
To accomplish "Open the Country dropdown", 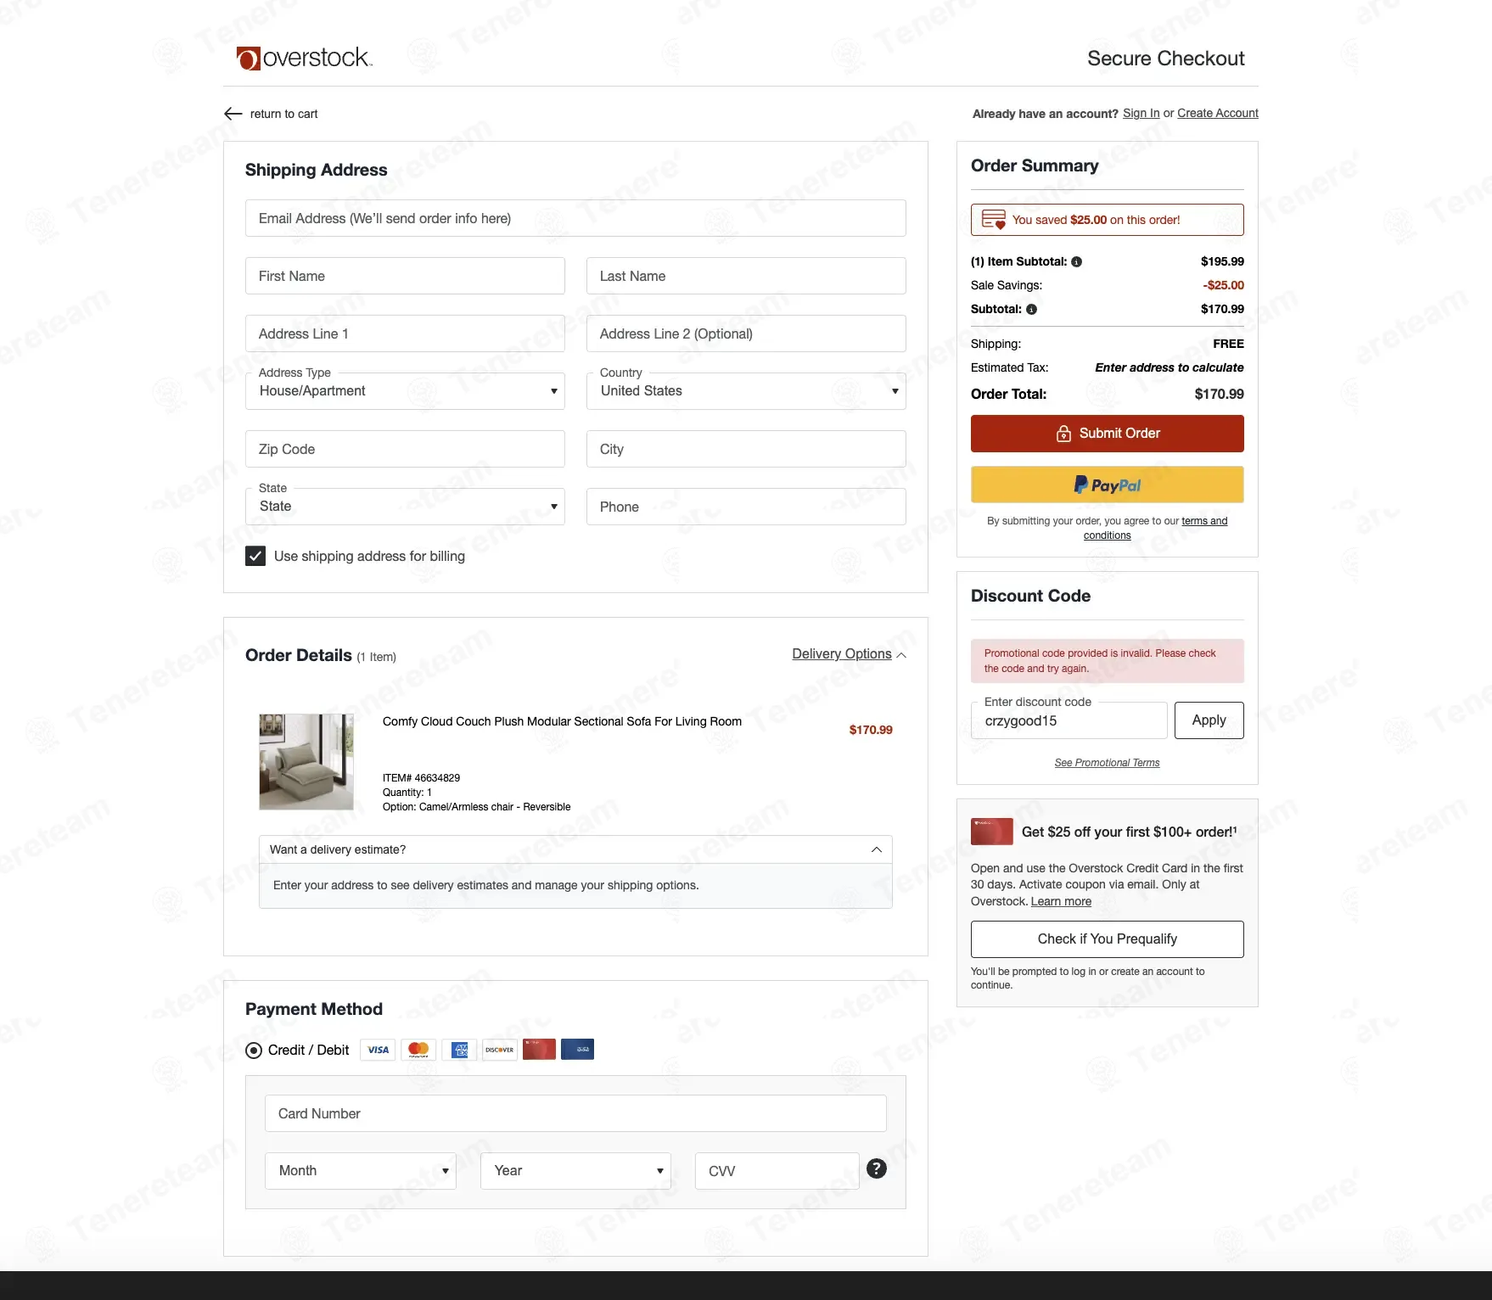I will 746,391.
